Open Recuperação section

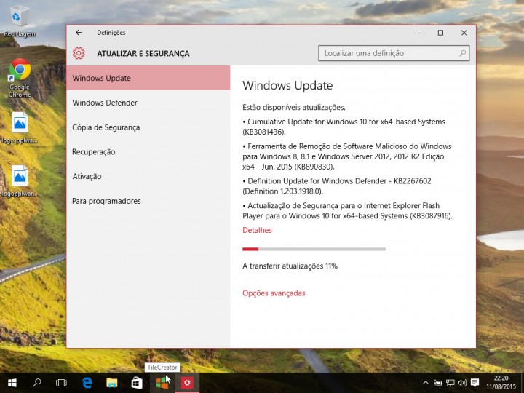coord(148,151)
